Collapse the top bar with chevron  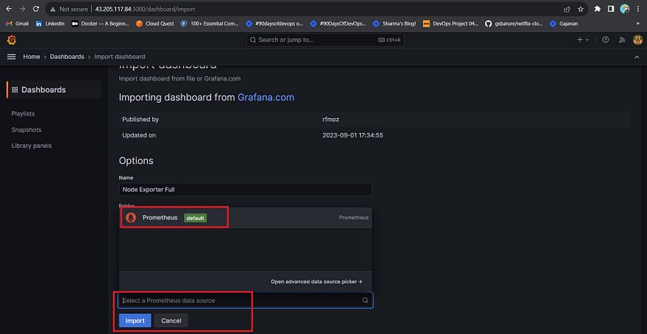636,57
